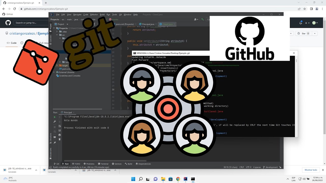326x183 pixels.
Task: Change the UTF-8 file encoding in the status bar
Action: pyautogui.click(x=249, y=167)
